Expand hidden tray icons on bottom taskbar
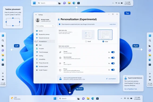This screenshot has width=153, height=102. (x=121, y=98)
